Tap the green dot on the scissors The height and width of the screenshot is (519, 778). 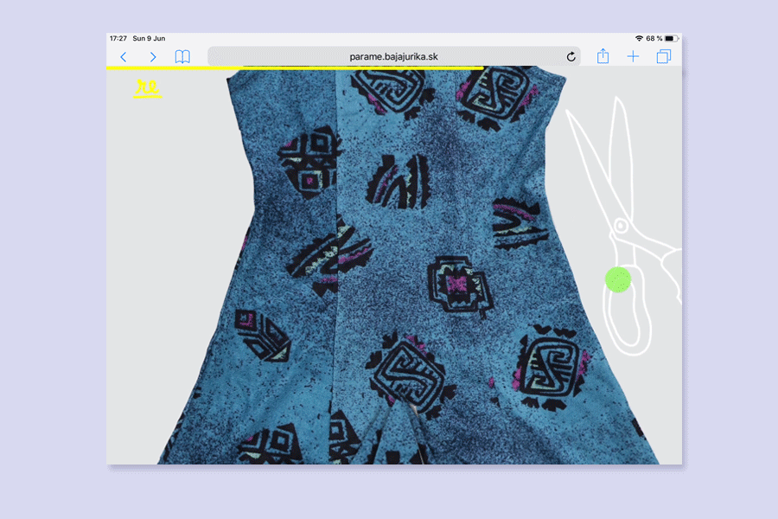coord(618,279)
